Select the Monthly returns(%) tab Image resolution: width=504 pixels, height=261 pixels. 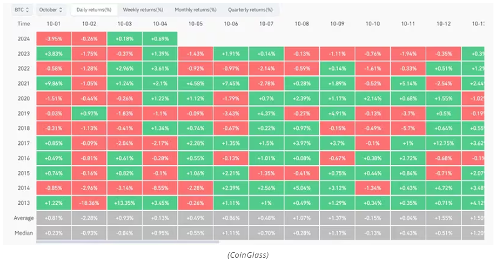195,10
